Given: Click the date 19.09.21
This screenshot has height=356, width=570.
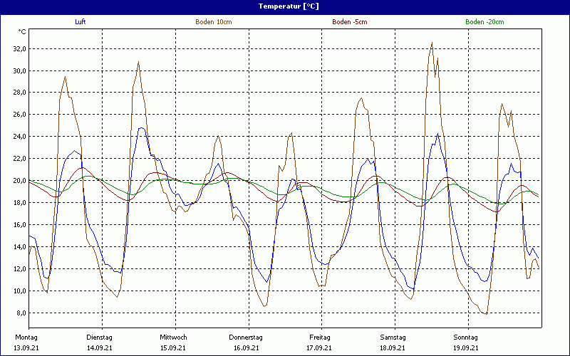Looking at the screenshot, I should (466, 348).
